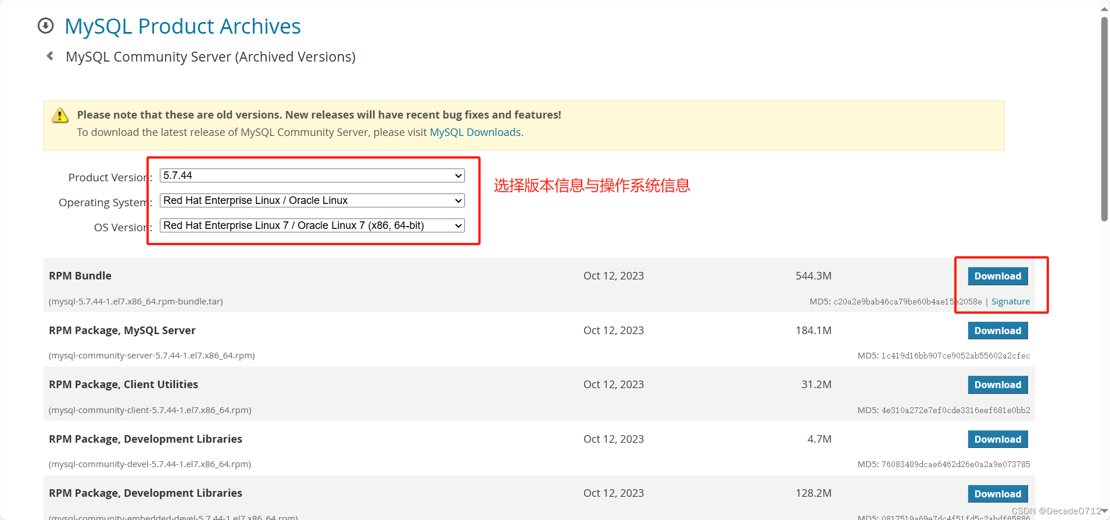Click MySQL Community Server (Archived Versions) title
Screen dimensions: 1110x520
[x=210, y=57]
